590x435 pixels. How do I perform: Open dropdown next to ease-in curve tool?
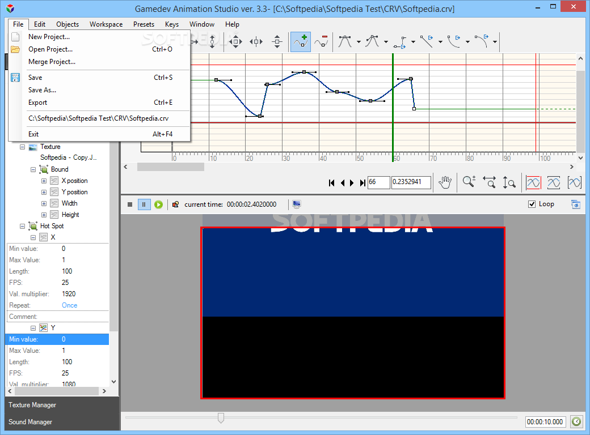click(467, 42)
